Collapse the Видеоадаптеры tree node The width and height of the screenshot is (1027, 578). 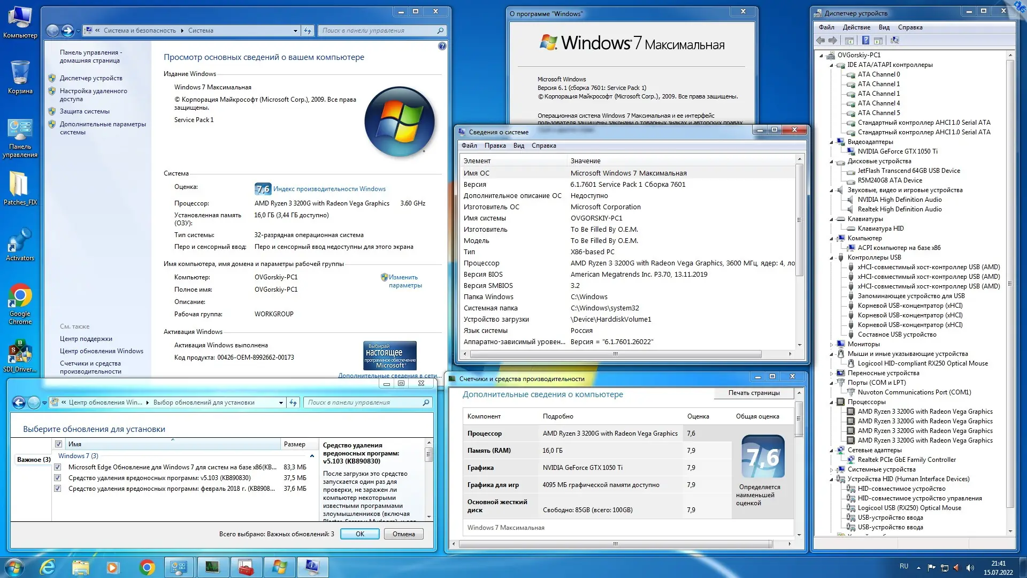pyautogui.click(x=832, y=142)
